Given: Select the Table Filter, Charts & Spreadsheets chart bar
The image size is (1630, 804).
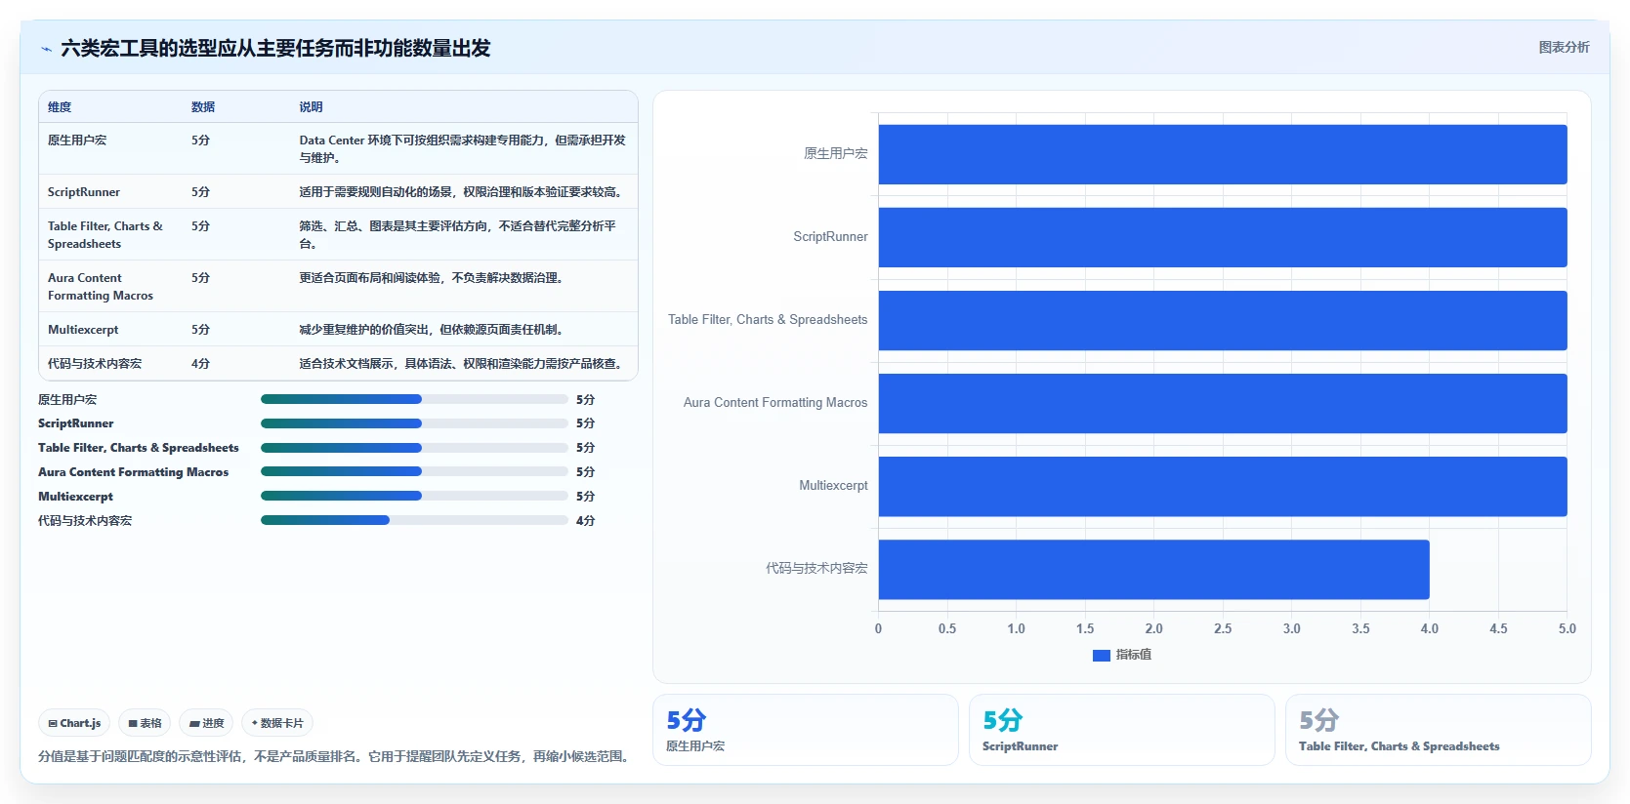Looking at the screenshot, I should click(1223, 320).
